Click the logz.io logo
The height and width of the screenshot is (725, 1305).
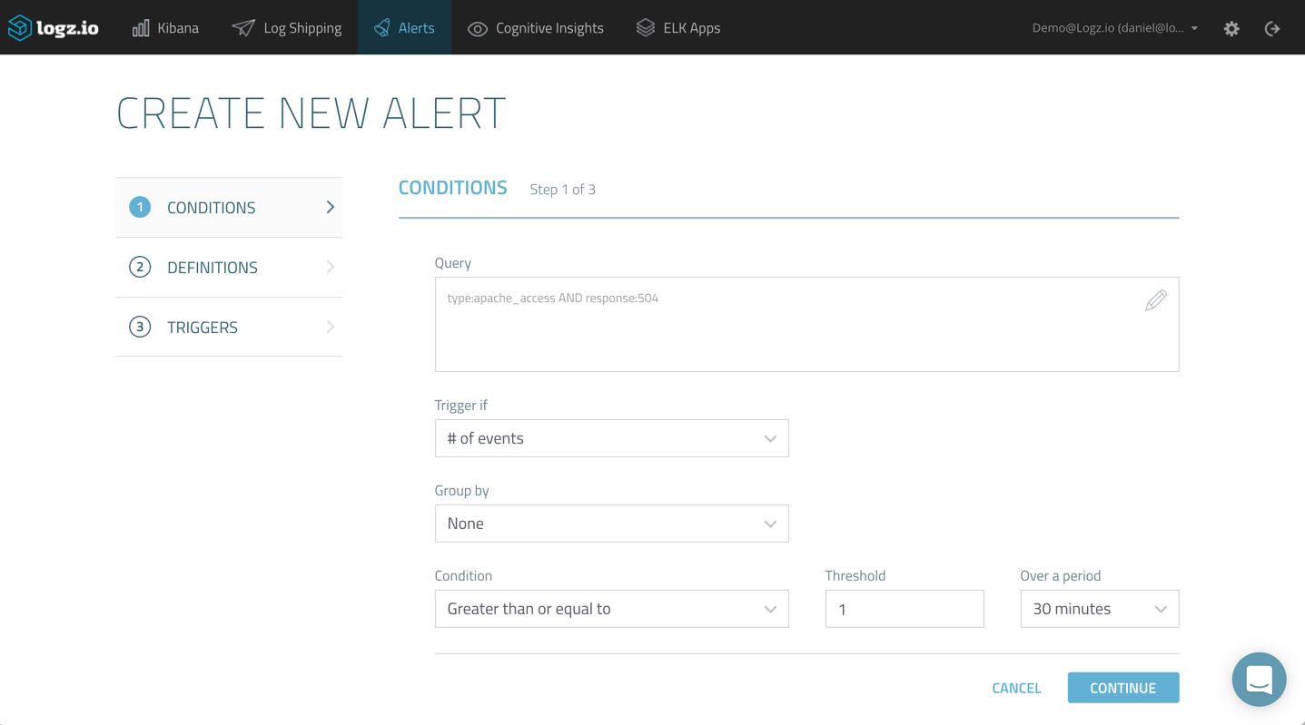[x=54, y=28]
